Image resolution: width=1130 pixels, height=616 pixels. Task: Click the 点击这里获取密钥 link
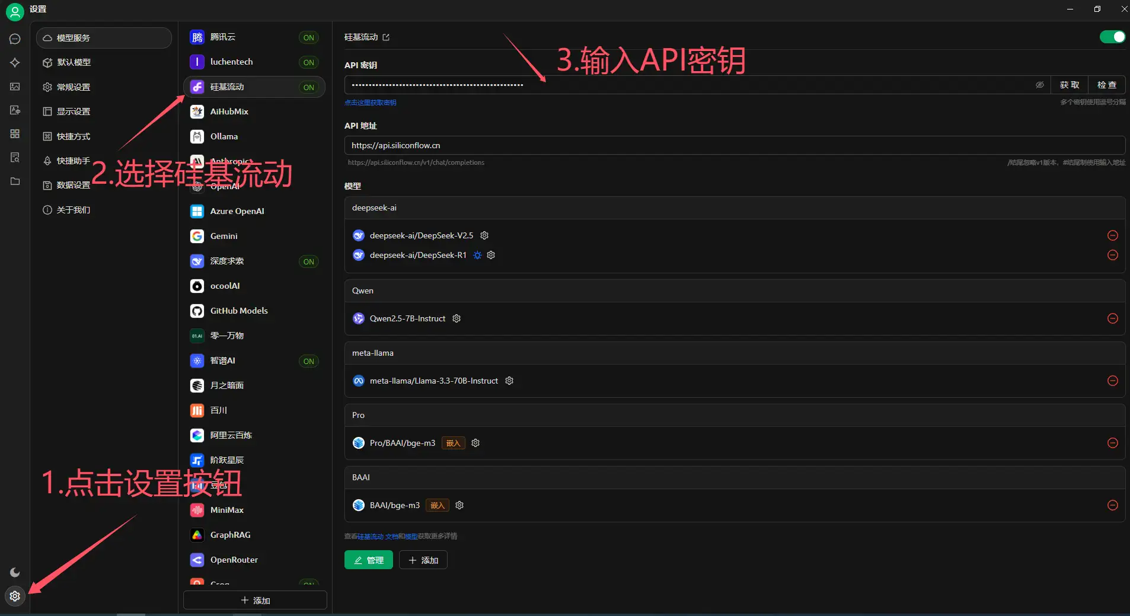(x=371, y=102)
